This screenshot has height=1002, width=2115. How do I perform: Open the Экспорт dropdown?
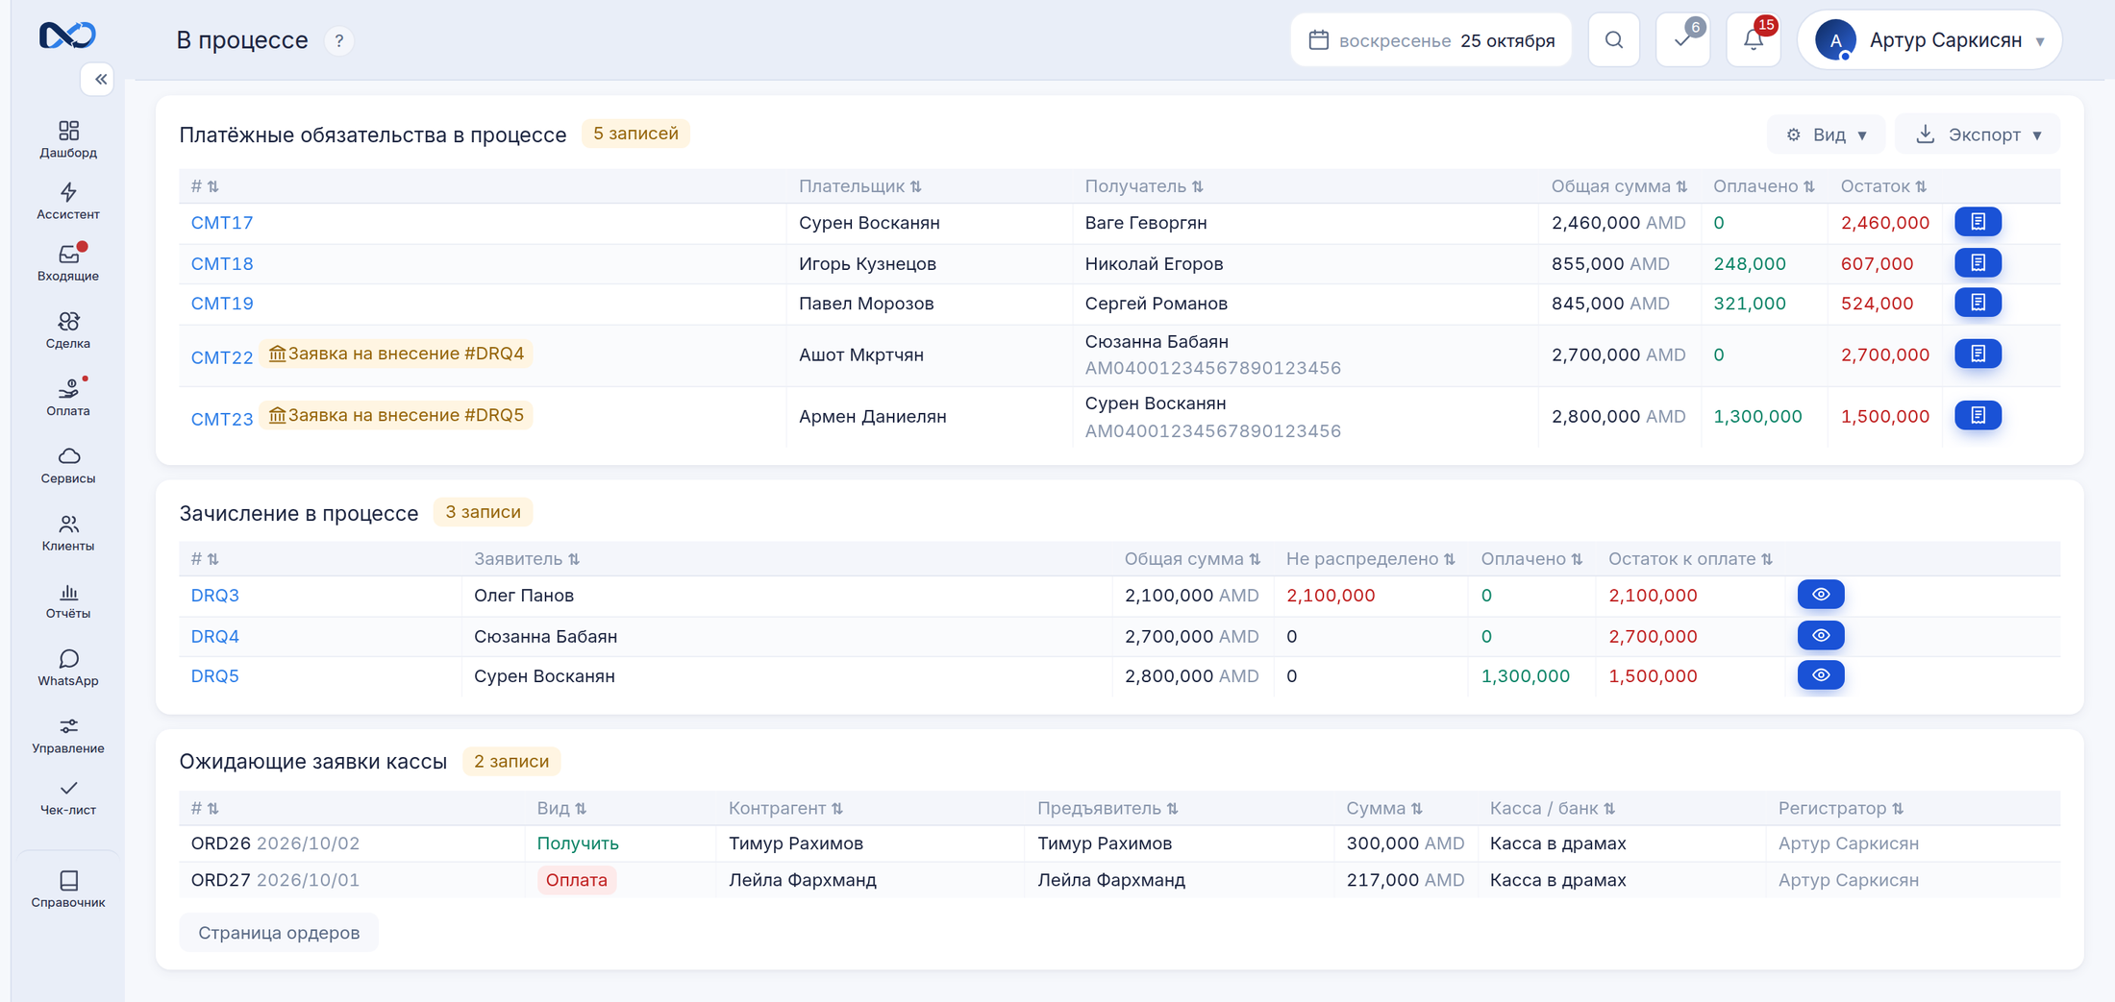tap(1978, 134)
